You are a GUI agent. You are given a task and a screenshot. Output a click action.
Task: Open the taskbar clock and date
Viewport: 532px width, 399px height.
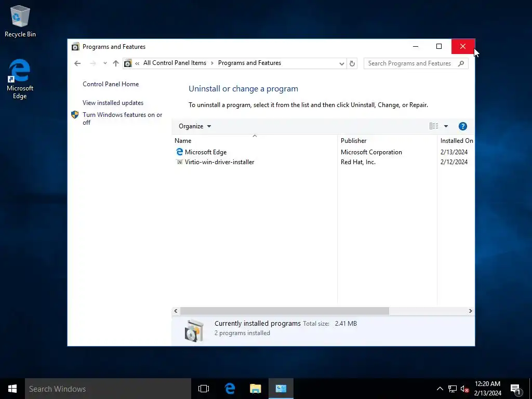(487, 389)
